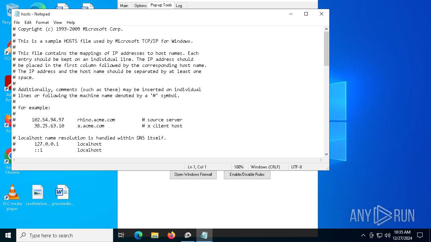This screenshot has height=242, width=431.
Task: Select the creditdelive... image file on desktop
Action: 38,195
